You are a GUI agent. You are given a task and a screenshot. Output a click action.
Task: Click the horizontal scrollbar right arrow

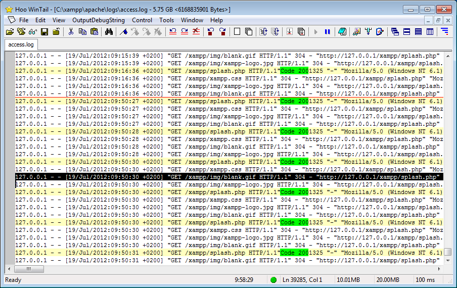click(x=439, y=269)
